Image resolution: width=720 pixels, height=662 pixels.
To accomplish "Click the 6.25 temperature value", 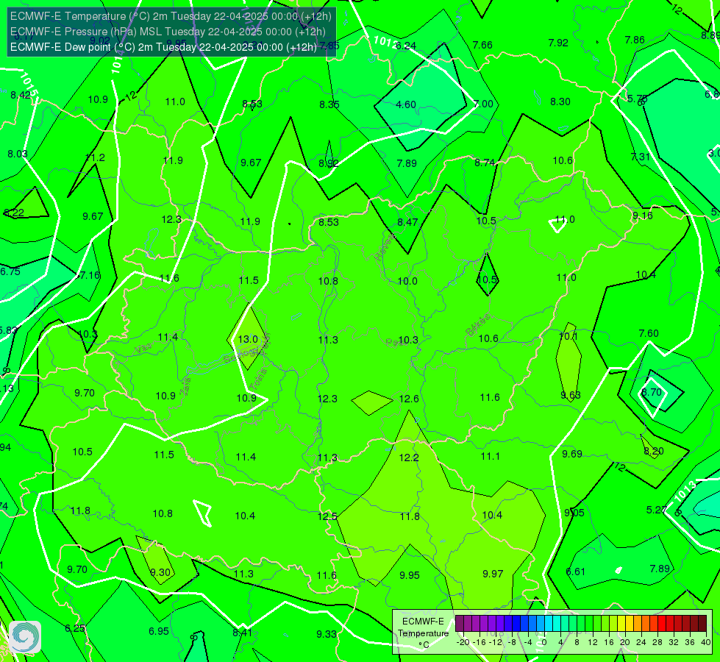I will coord(75,628).
